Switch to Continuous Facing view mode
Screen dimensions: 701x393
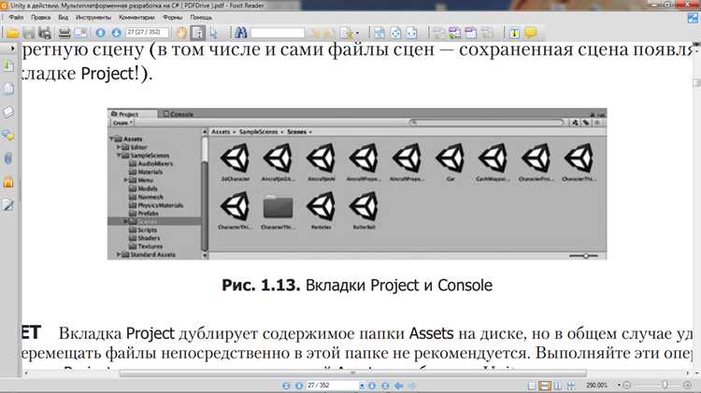571,386
